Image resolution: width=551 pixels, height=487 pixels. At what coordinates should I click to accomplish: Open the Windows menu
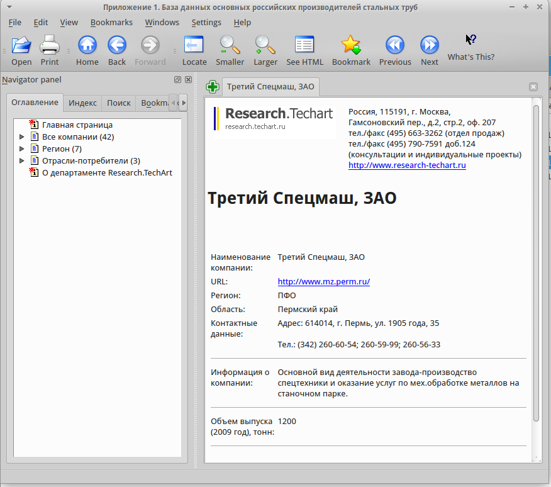click(162, 22)
